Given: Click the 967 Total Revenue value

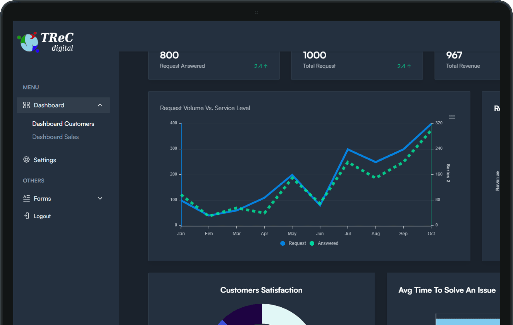Looking at the screenshot, I should [x=454, y=55].
